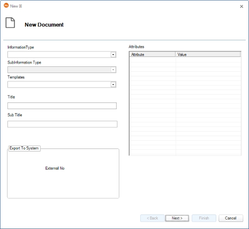Click the orange app icon in title bar
Image resolution: width=249 pixels, height=229 pixels.
(6, 5)
